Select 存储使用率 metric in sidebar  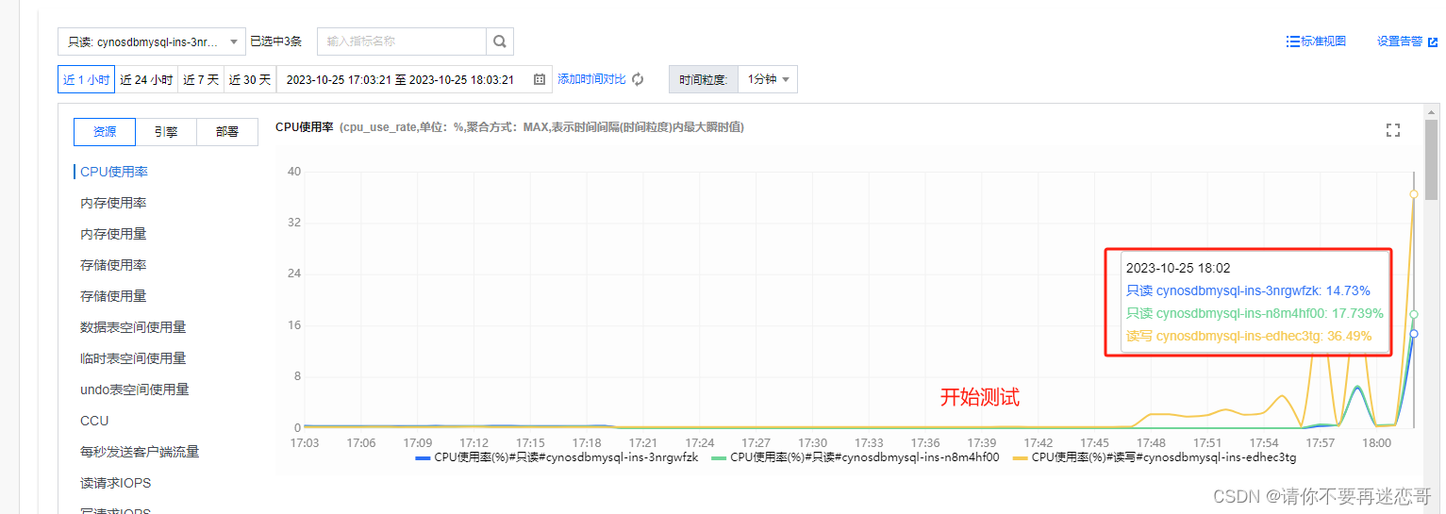(113, 265)
